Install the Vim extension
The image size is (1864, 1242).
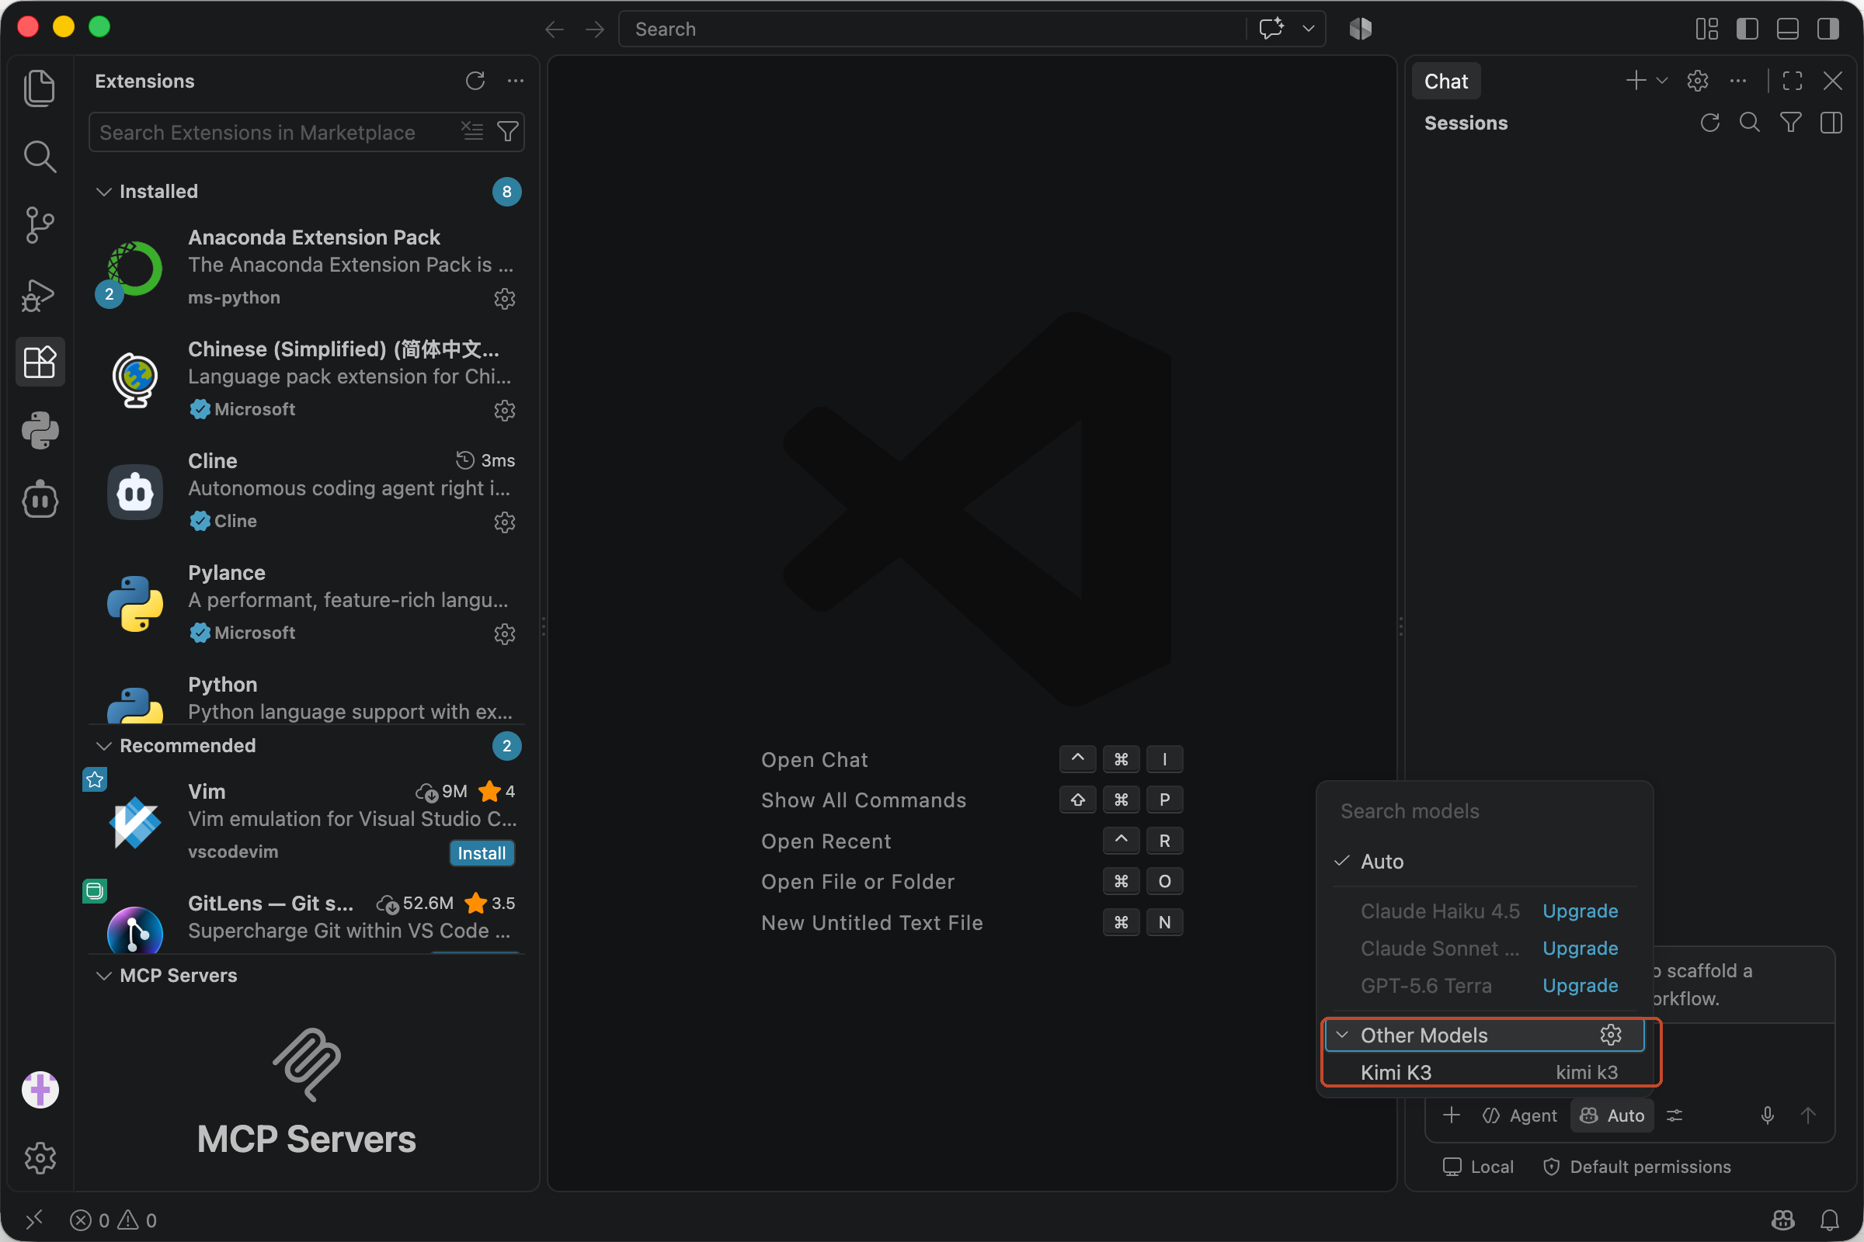[482, 853]
